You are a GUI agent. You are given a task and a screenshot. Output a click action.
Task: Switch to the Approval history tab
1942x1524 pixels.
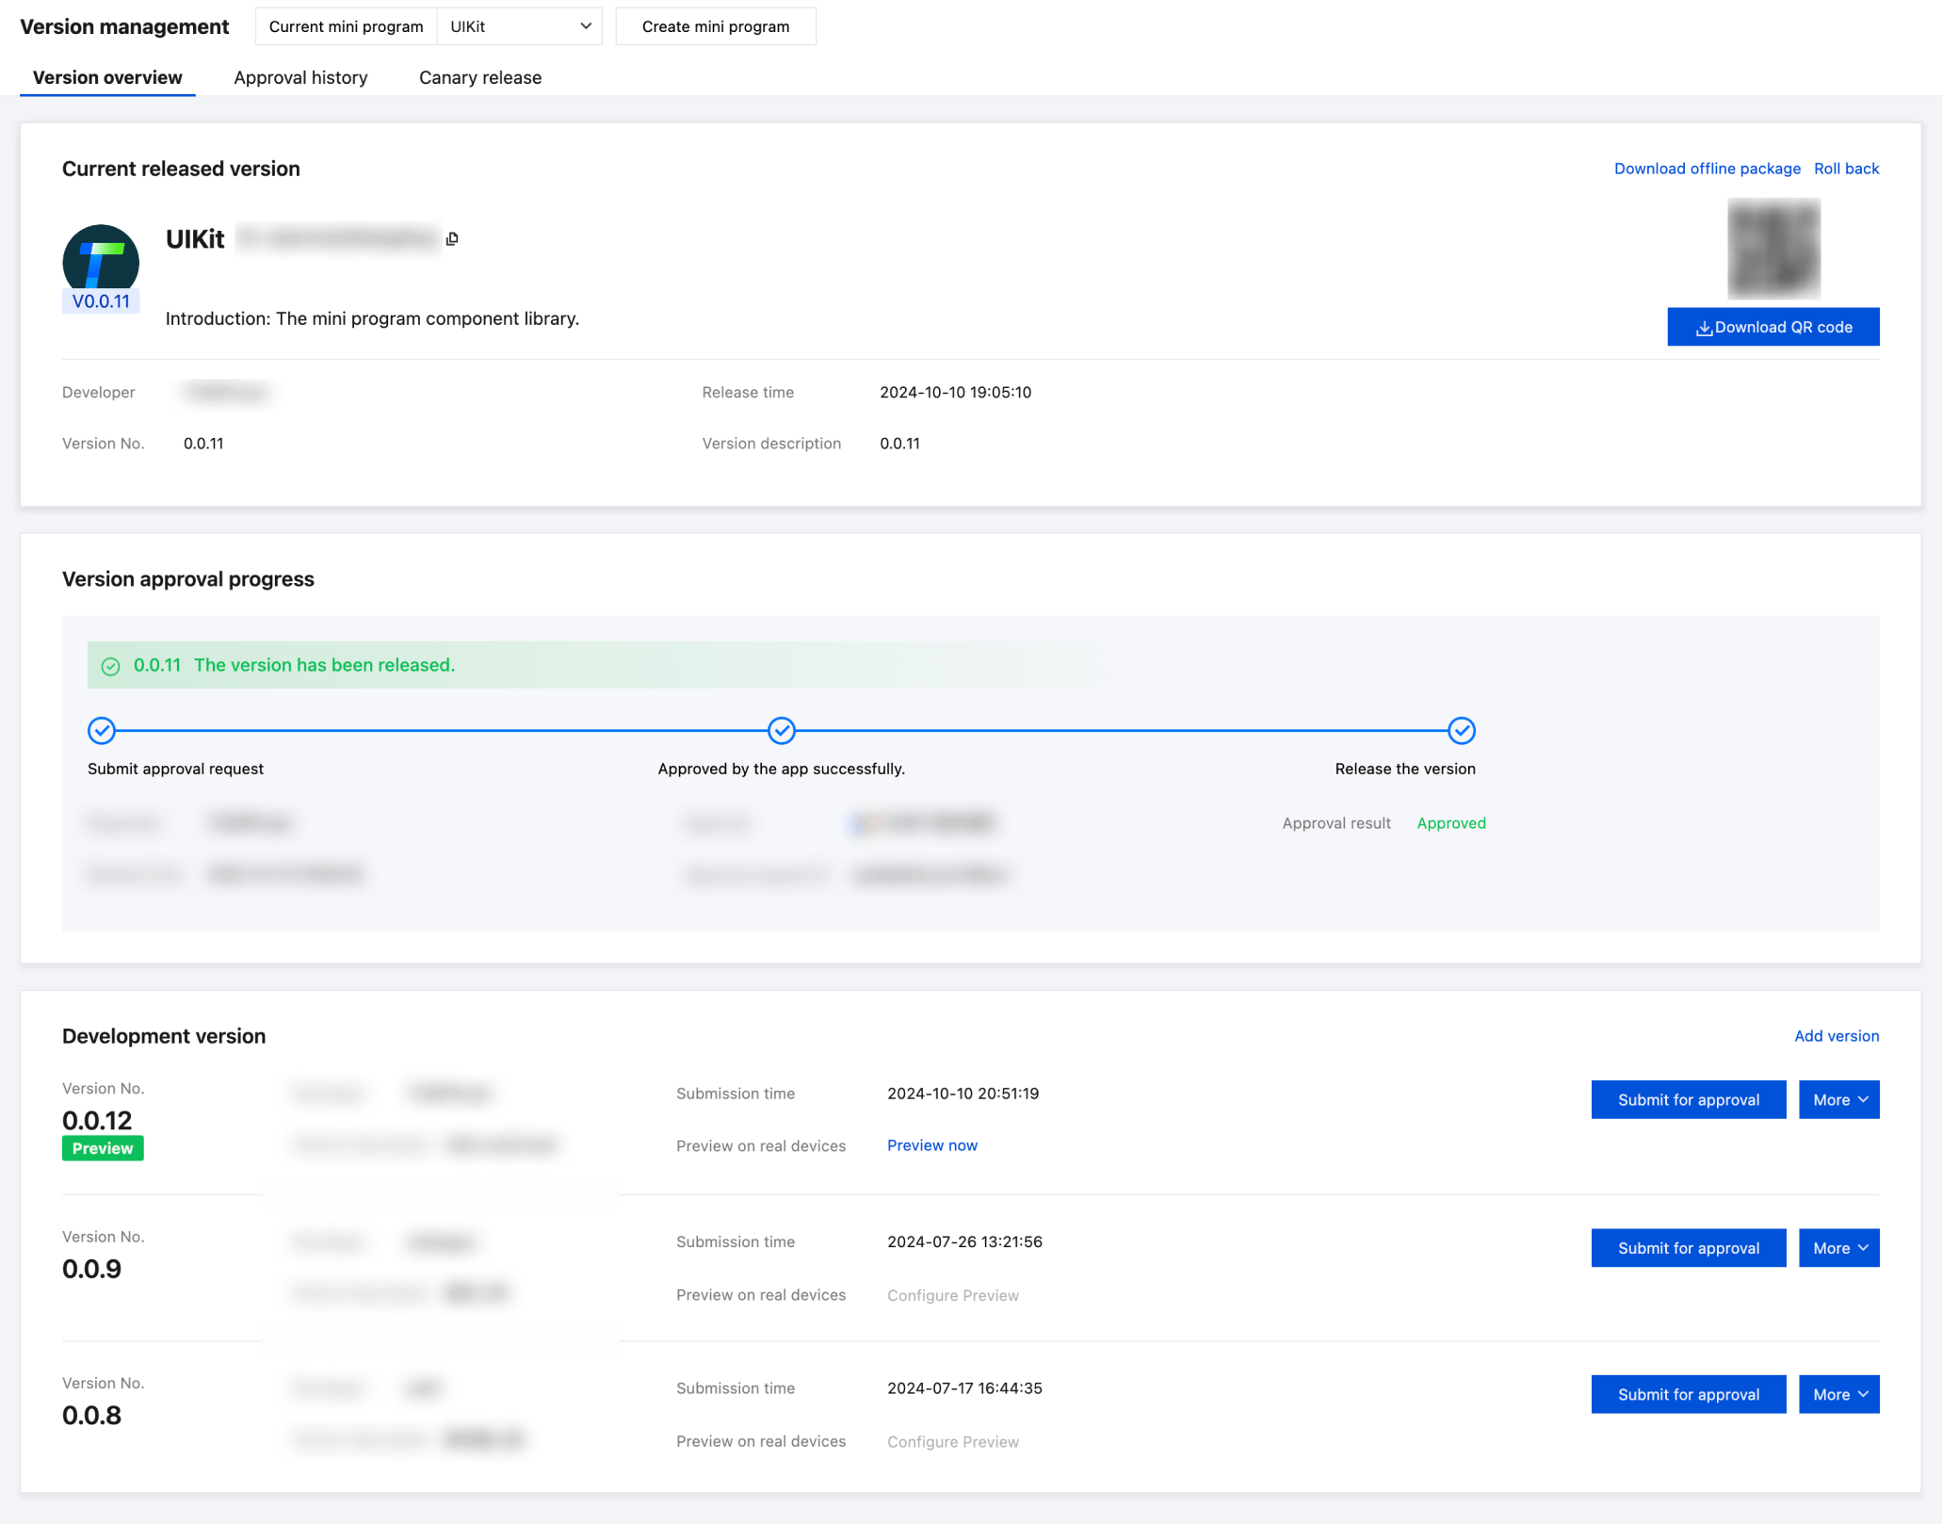point(300,77)
